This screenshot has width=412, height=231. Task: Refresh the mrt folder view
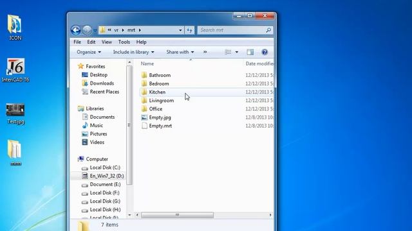189,30
